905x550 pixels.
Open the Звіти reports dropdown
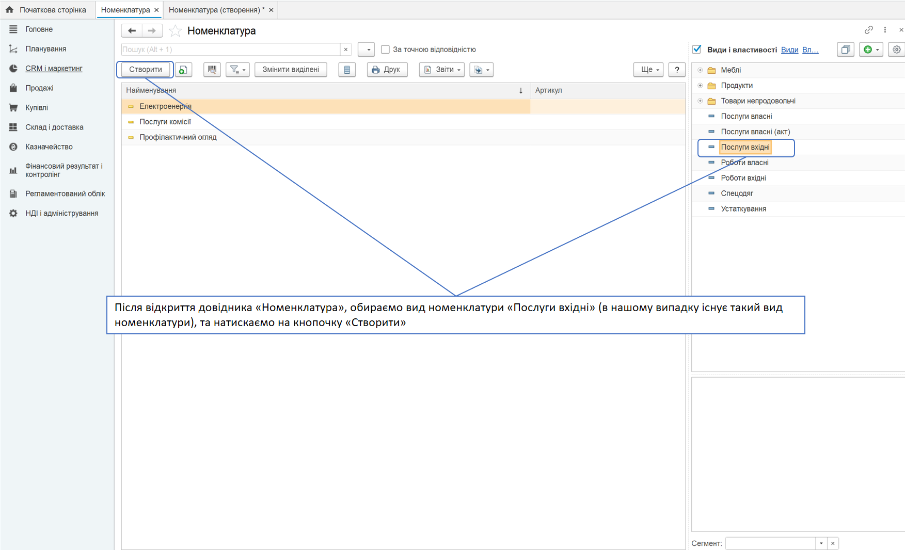441,70
